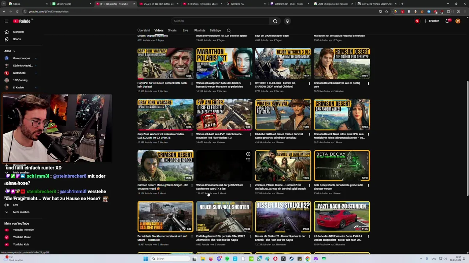Open options for the Holy S*it update video
The image size is (469, 263).
tap(192, 84)
